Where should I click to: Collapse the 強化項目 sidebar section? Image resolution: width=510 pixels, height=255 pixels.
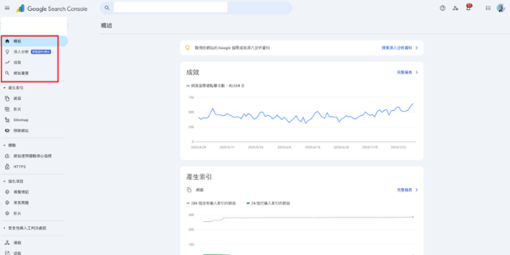coord(4,181)
